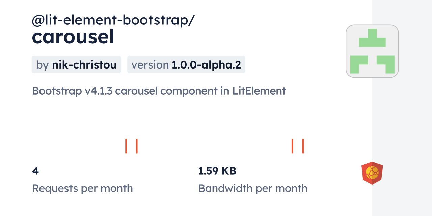Screen dimensions: 432x216
Task: Open the carousel package title
Action: (73, 37)
